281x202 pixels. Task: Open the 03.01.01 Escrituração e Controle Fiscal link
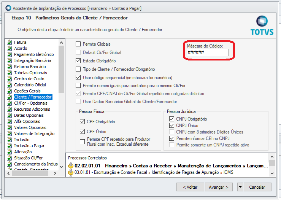coord(154,172)
